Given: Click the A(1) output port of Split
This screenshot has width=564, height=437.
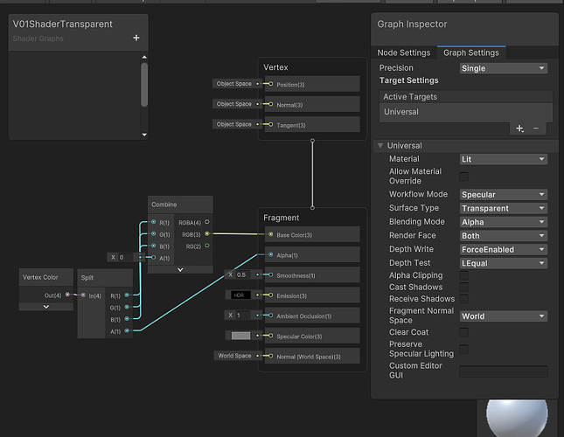Looking at the screenshot, I should [x=127, y=330].
